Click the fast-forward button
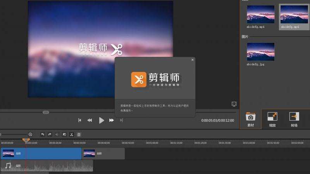This screenshot has width=310, height=174. pos(112,120)
